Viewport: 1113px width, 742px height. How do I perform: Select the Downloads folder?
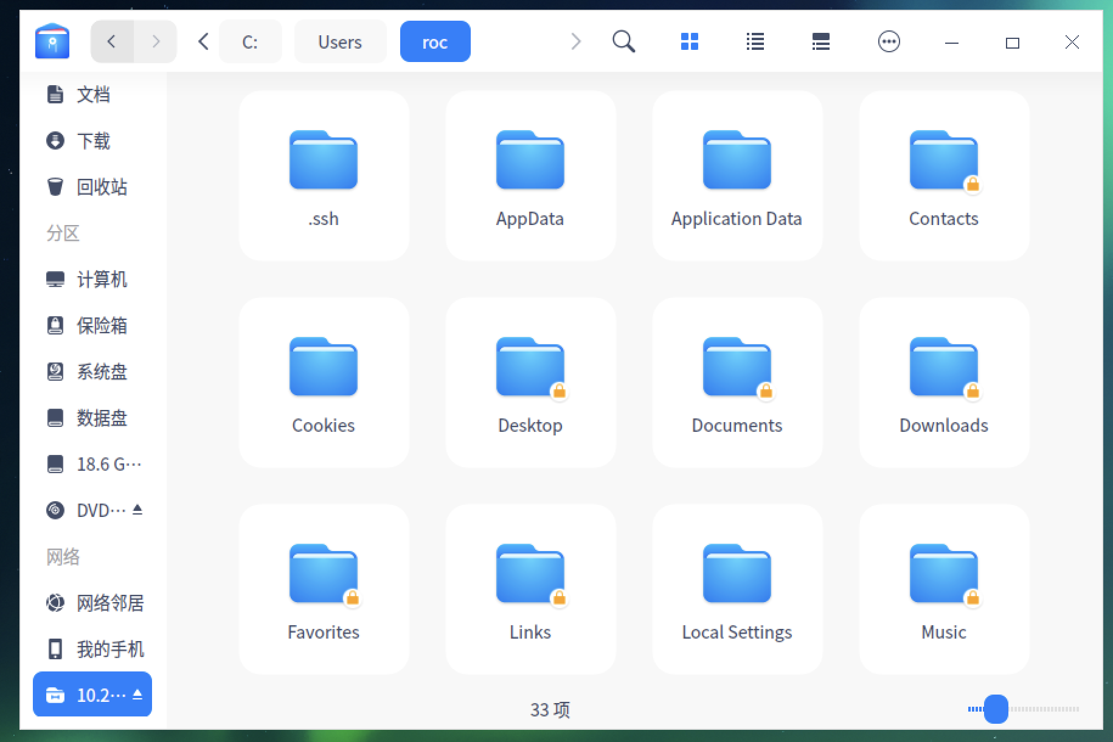[x=944, y=383]
